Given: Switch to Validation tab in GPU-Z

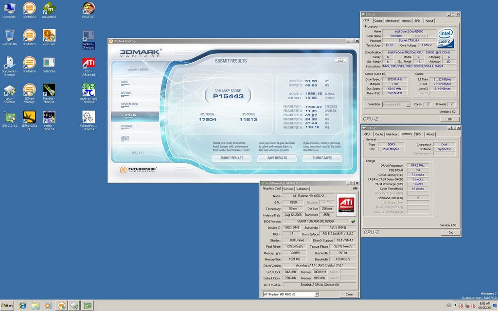Looking at the screenshot, I should (302, 189).
